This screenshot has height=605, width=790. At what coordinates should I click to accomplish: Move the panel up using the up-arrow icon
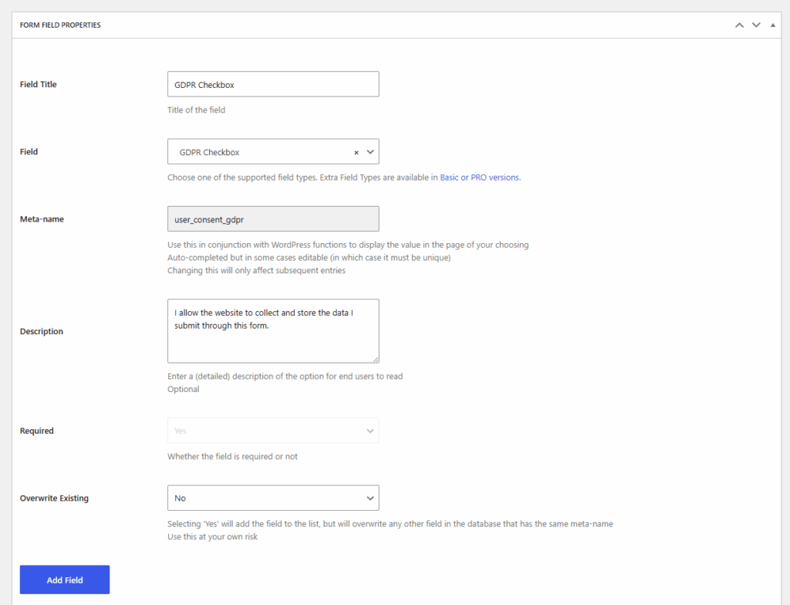tap(739, 24)
